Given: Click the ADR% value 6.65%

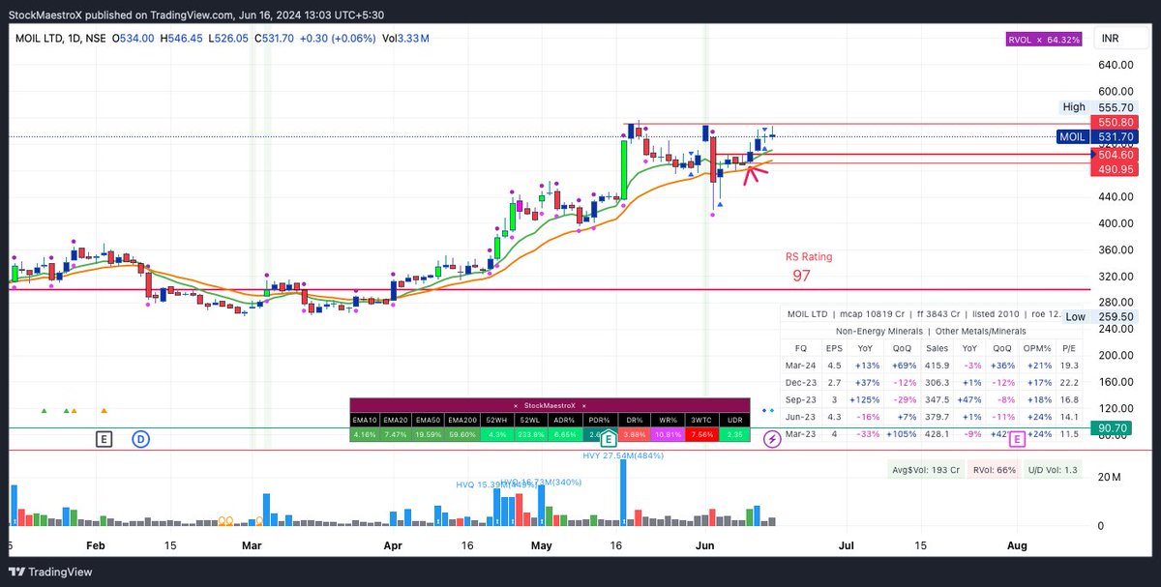Looking at the screenshot, I should tap(566, 436).
